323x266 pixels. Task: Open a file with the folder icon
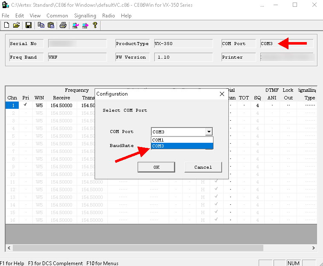point(17,25)
